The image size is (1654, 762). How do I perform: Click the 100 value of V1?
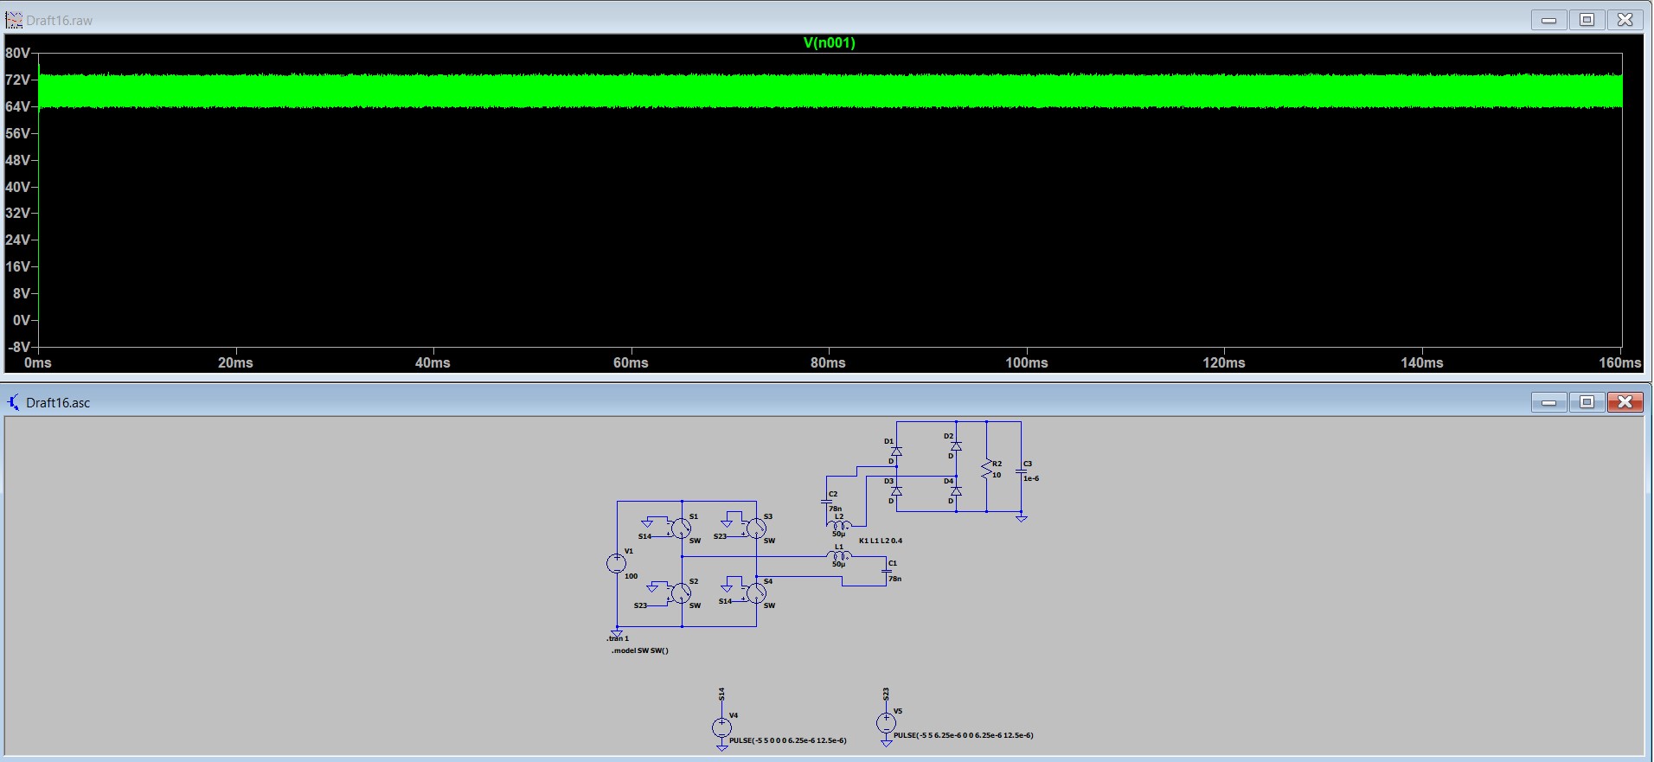[x=631, y=576]
